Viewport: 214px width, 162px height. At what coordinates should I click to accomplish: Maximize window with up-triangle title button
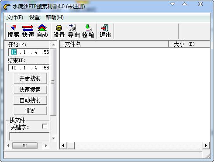pos(184,4)
